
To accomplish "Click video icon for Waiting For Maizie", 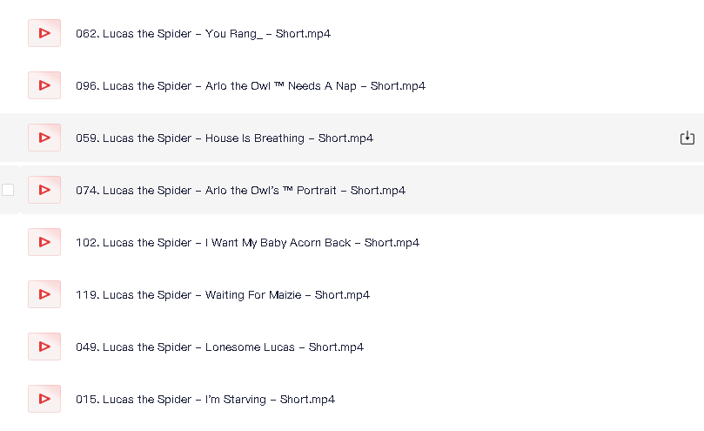I will click(44, 294).
